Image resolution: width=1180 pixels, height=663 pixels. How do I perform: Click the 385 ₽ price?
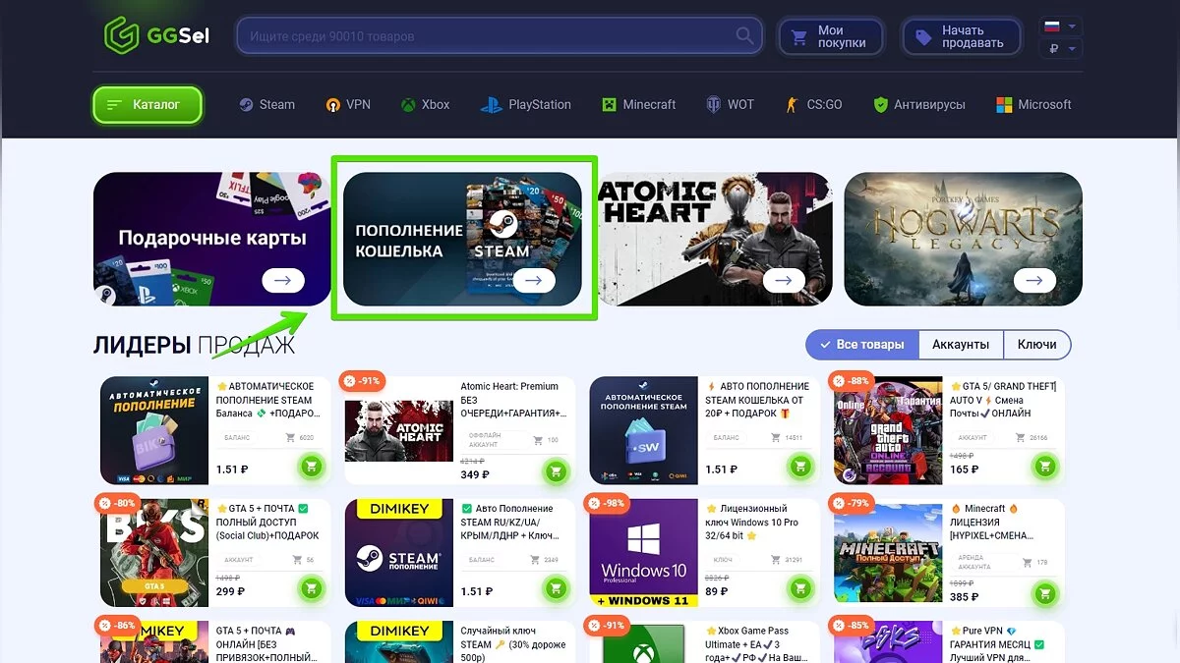tap(964, 596)
